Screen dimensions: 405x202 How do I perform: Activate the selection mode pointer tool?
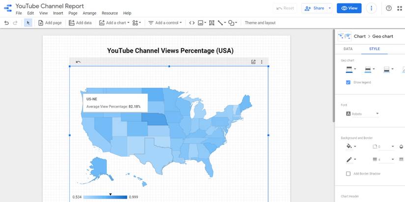click(x=28, y=23)
